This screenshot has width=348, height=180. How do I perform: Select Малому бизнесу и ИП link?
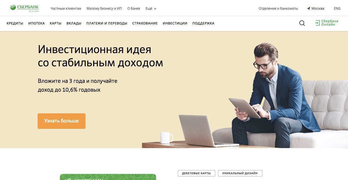pos(104,9)
